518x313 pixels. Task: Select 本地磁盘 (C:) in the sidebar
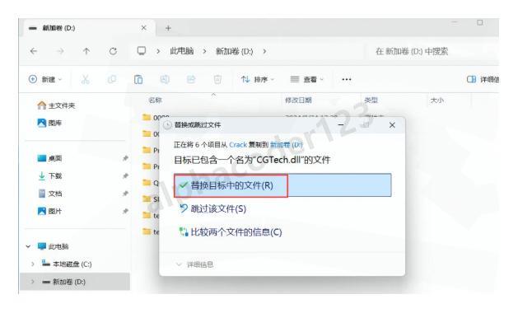pos(67,264)
